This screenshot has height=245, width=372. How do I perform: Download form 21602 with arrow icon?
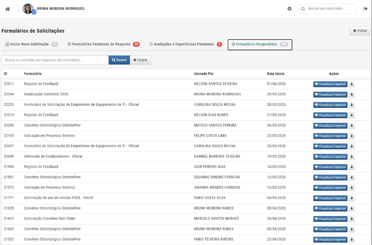tap(352, 229)
